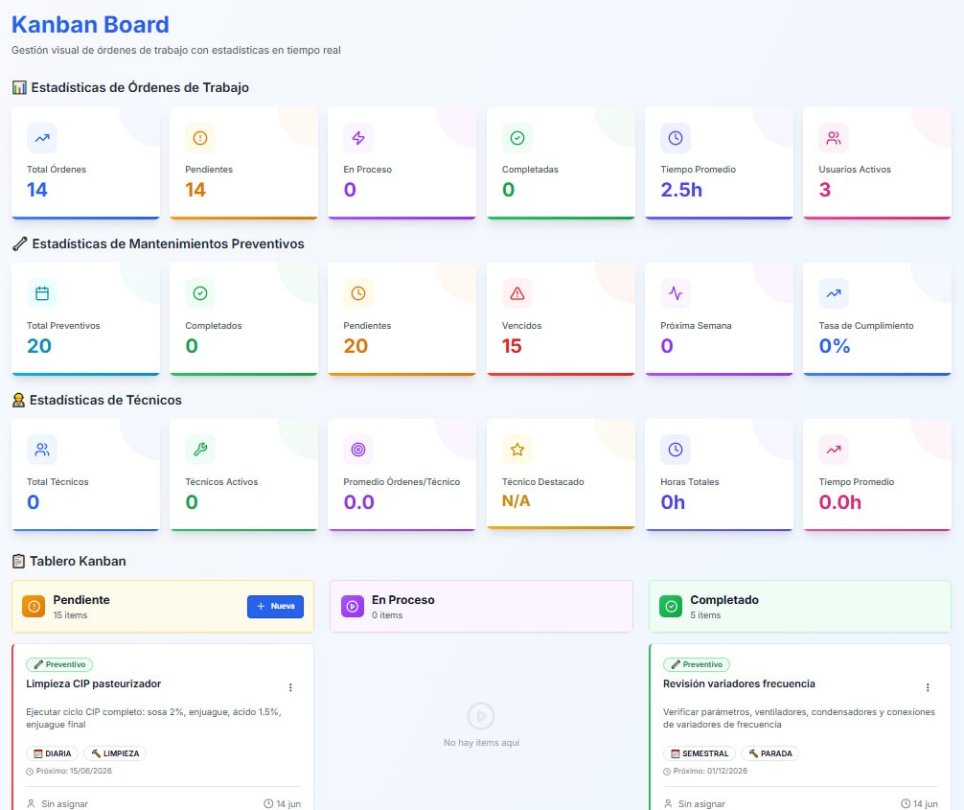Select the Pendiente column header
The image size is (964, 810).
pyautogui.click(x=163, y=607)
